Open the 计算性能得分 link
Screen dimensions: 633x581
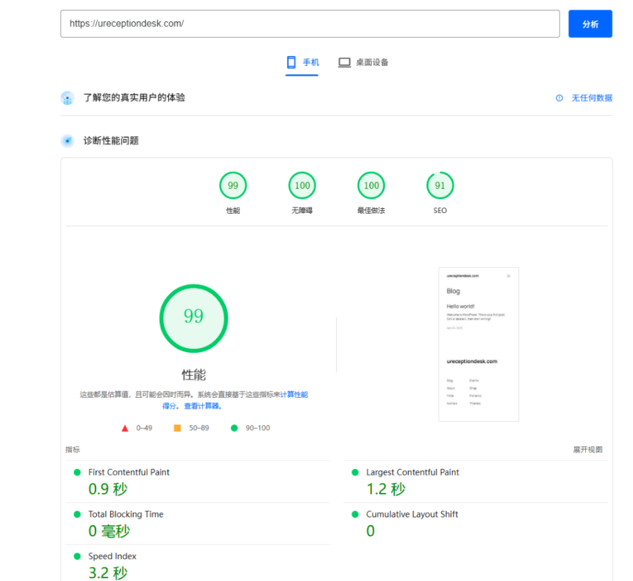(x=294, y=394)
